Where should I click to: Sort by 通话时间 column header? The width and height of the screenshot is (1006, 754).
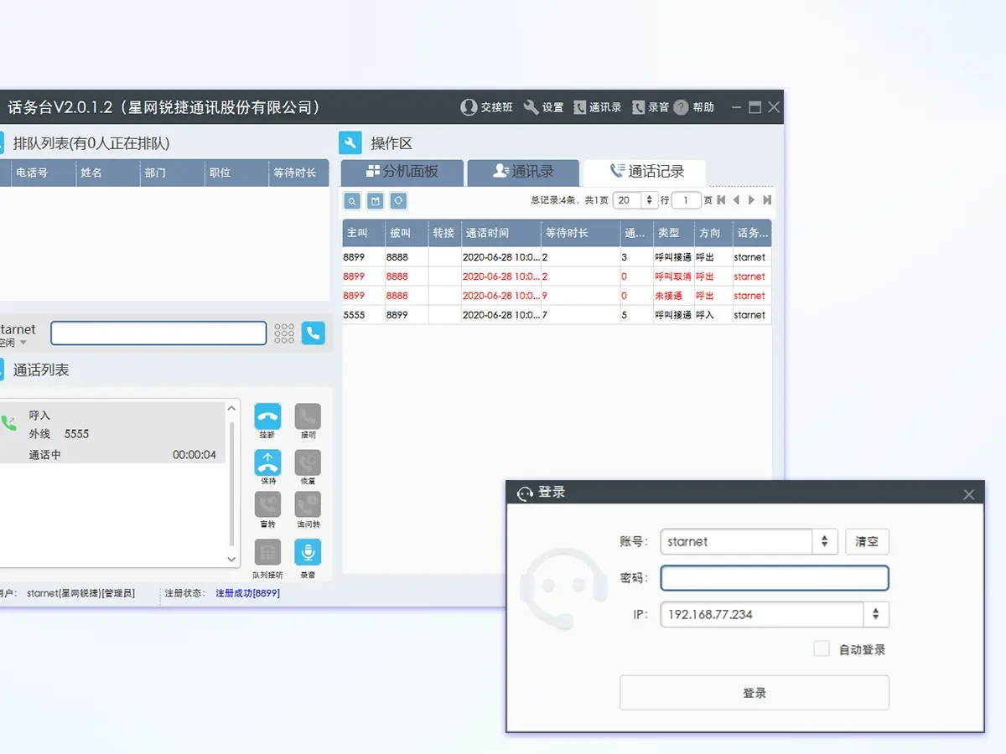tap(500, 233)
